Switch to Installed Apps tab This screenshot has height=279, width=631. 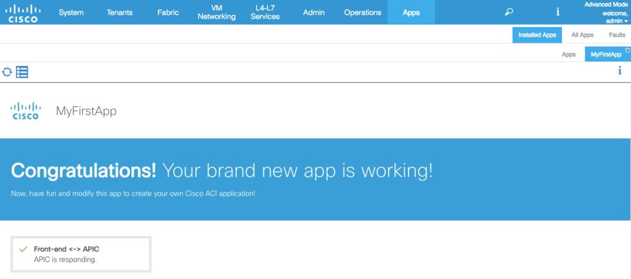pos(537,35)
